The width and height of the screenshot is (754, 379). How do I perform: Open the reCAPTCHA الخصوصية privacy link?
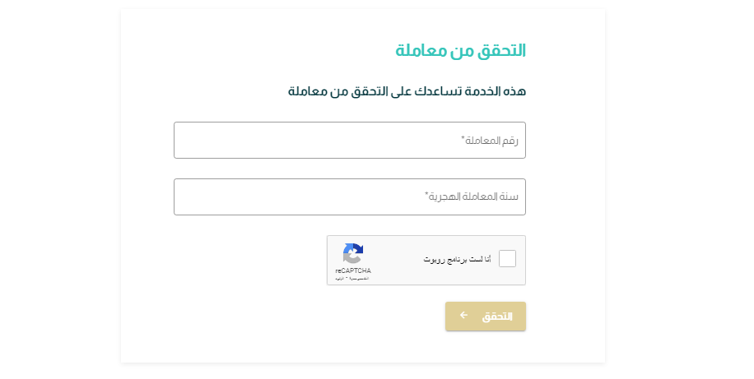click(361, 279)
